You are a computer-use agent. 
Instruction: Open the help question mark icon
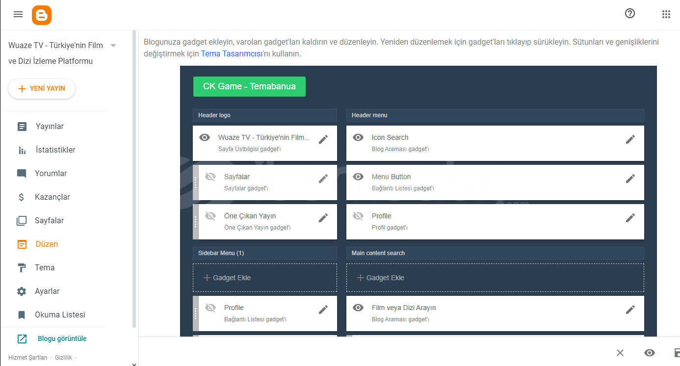[x=630, y=14]
